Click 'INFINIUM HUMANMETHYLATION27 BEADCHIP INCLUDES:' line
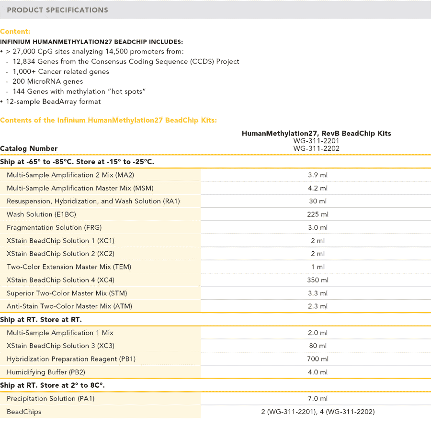 pyautogui.click(x=91, y=42)
